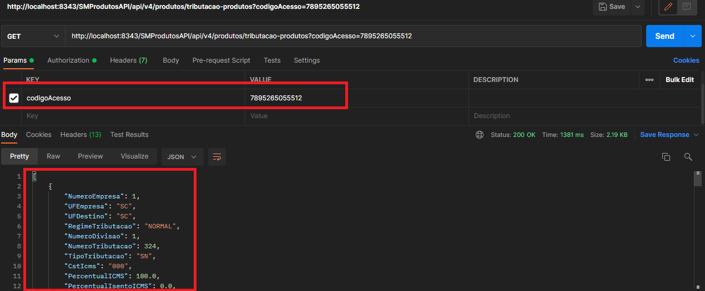
Task: Select the pencil edit icon
Action: click(x=668, y=7)
